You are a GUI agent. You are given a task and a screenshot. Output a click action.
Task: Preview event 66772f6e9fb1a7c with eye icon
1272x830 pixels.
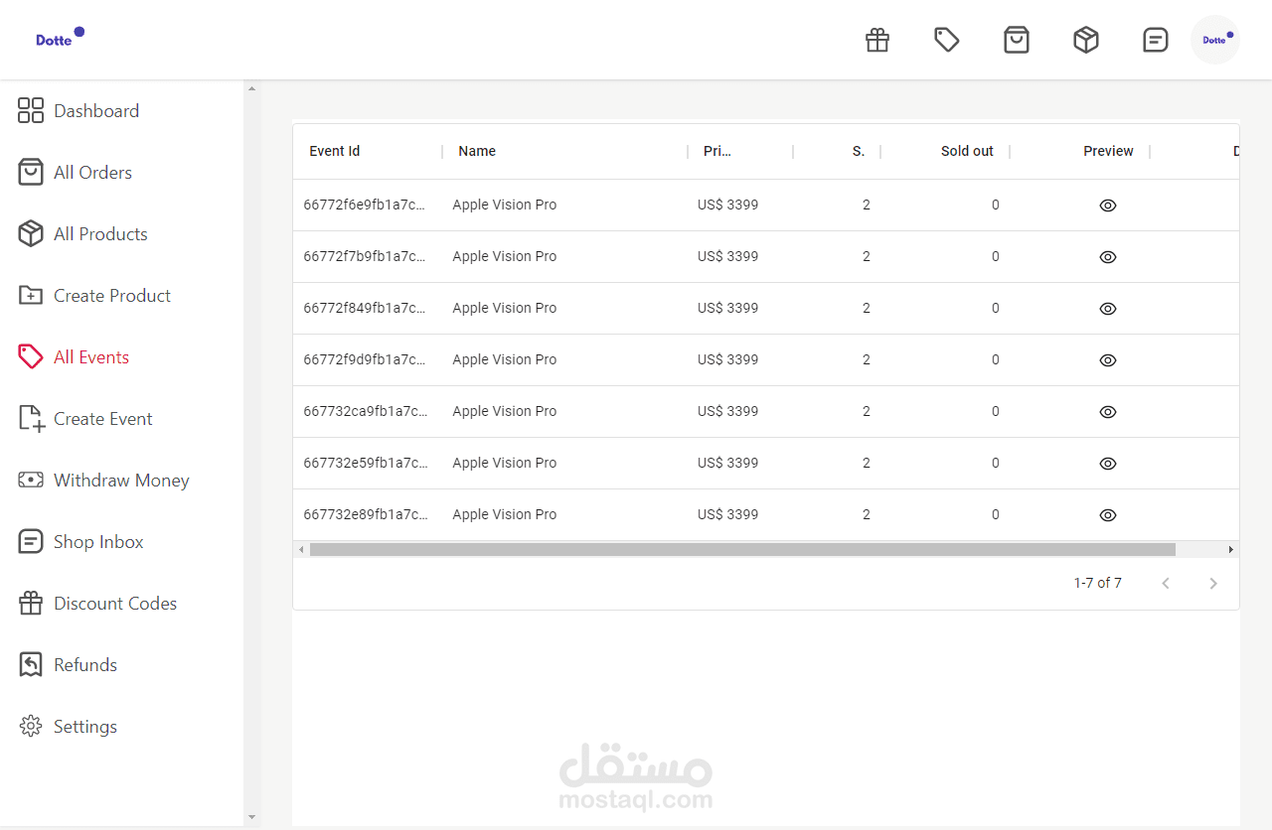[x=1108, y=206]
